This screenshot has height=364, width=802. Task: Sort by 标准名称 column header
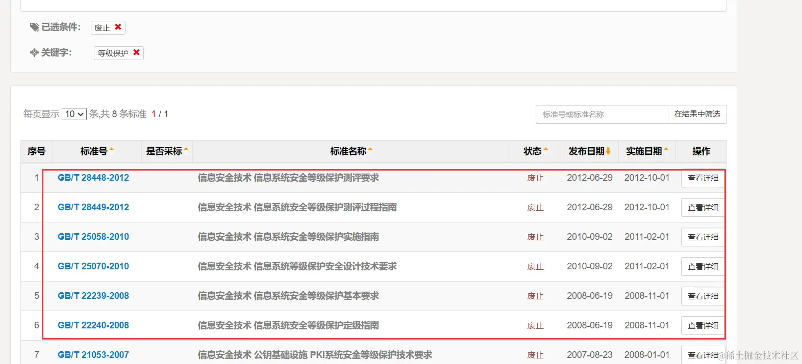(x=351, y=151)
